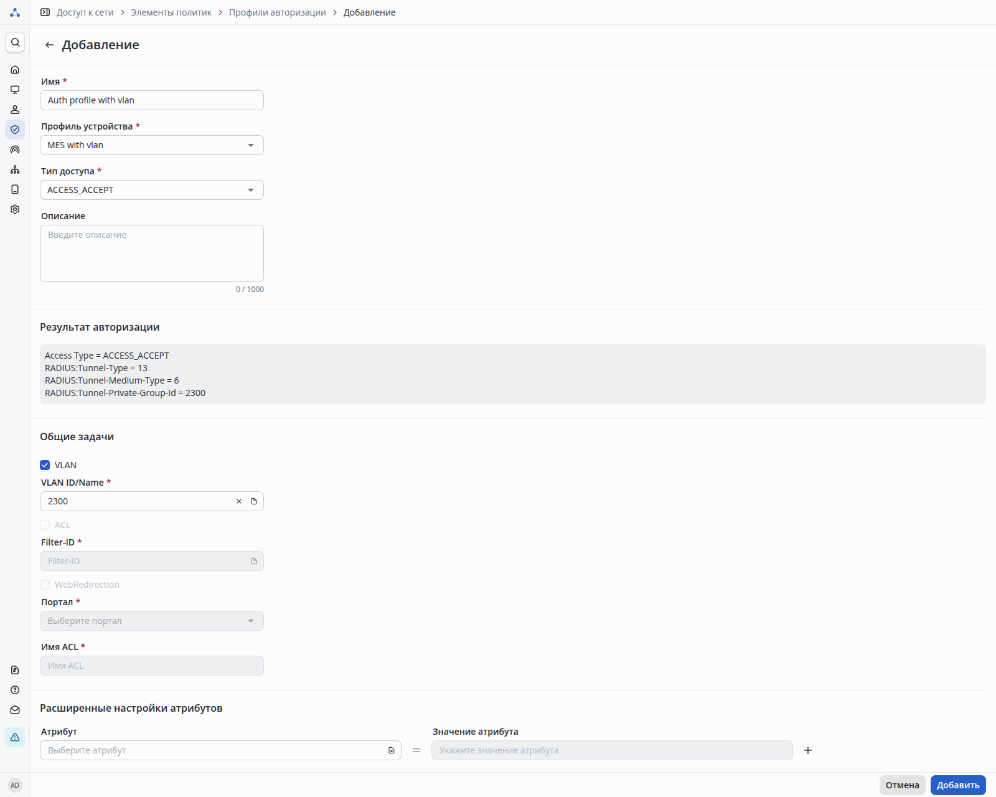Clear the VLAN ID/Name field with X

(x=239, y=501)
